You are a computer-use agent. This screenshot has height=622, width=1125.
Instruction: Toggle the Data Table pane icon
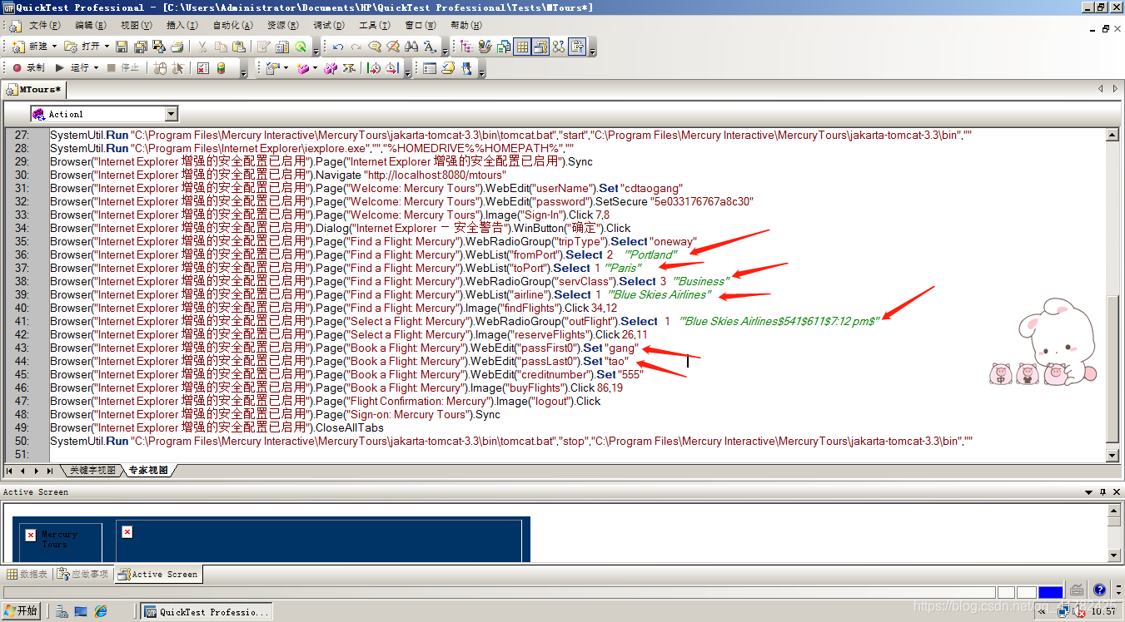[x=522, y=47]
